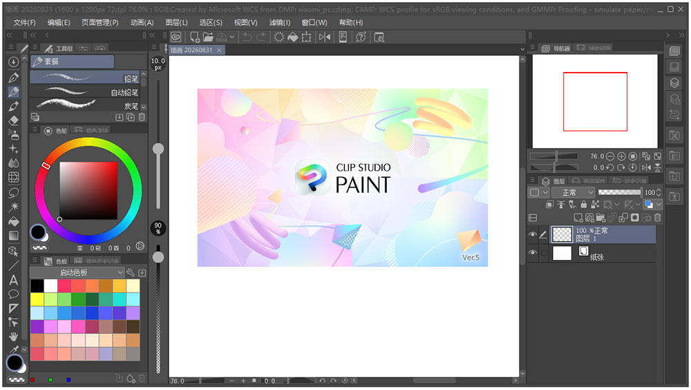The image size is (691, 390).
Task: Expand layer color blue swatch dropdown
Action: pyautogui.click(x=659, y=204)
